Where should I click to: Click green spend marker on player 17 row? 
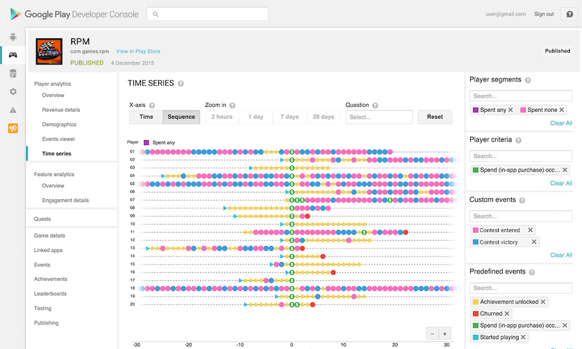(x=292, y=280)
